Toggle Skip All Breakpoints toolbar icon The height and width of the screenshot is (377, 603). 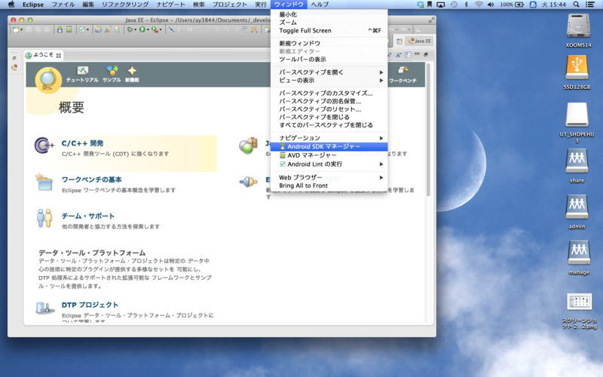click(x=172, y=29)
